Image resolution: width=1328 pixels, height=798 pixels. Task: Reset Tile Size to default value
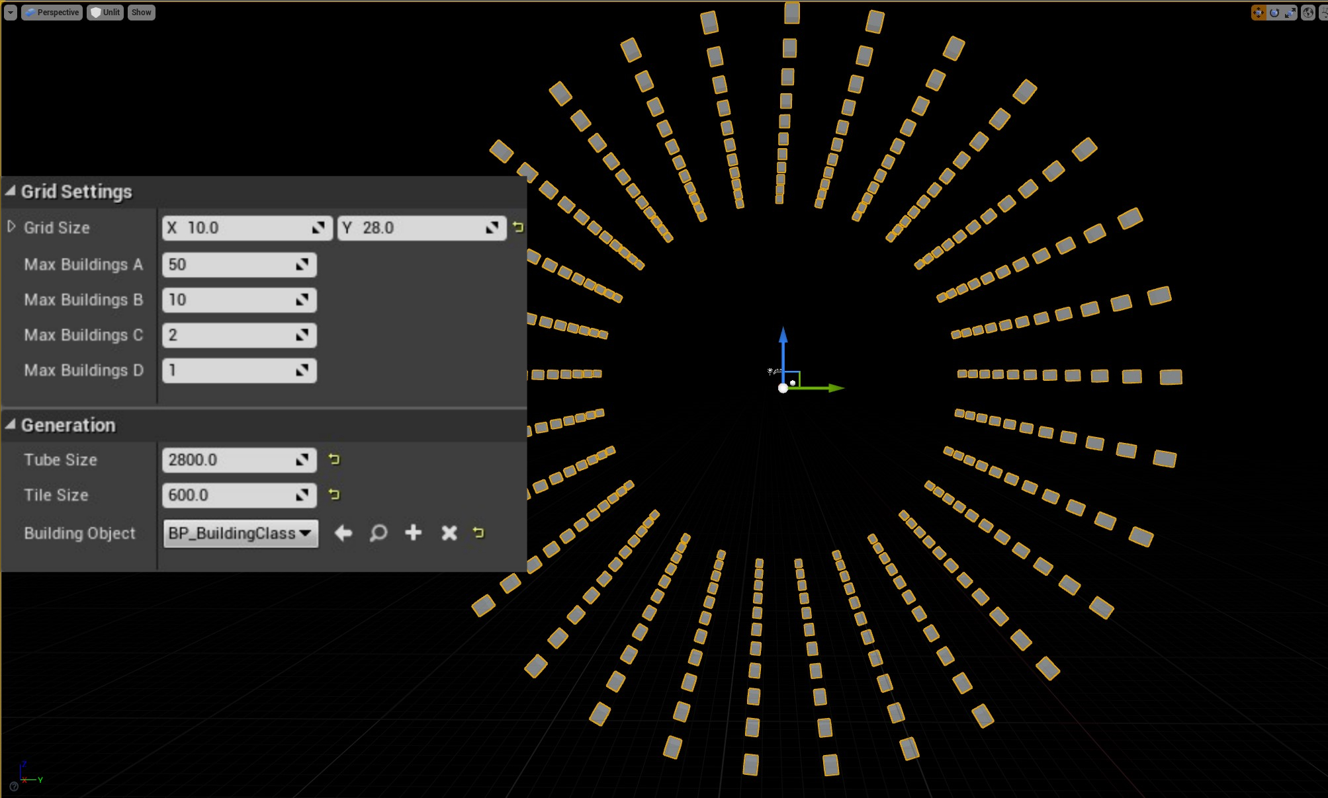[334, 495]
